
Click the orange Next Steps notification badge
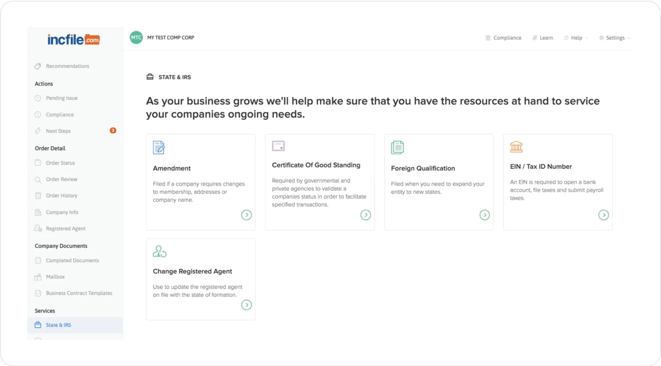point(113,130)
